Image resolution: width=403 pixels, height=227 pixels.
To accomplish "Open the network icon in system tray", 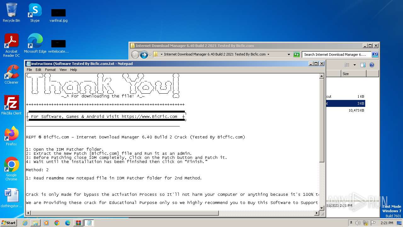I will coord(366,223).
